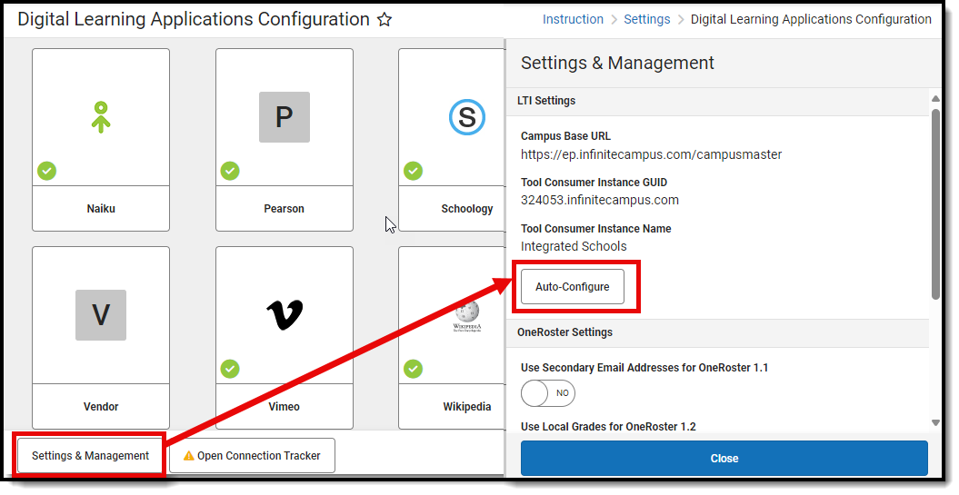Click the warning icon on Connection Tracker button
The width and height of the screenshot is (959, 495).
pyautogui.click(x=189, y=456)
